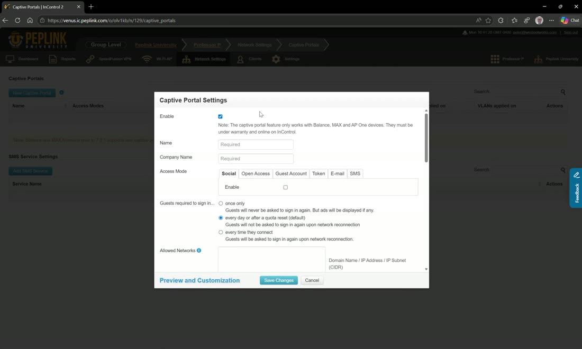Click the New Captive Portal button
The width and height of the screenshot is (582, 349).
(32, 93)
